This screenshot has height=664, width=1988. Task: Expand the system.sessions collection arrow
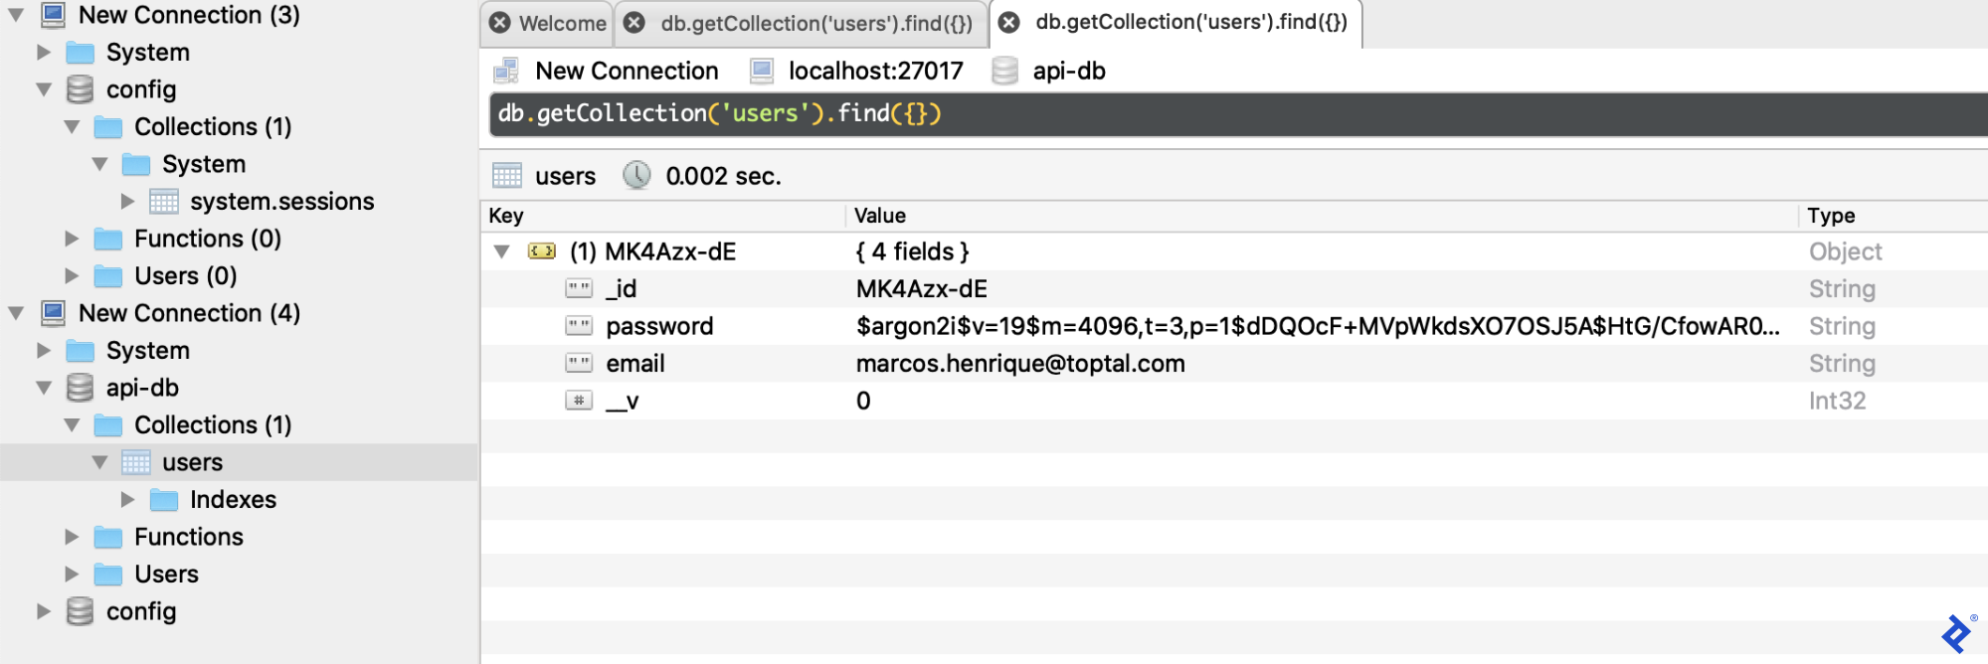pyautogui.click(x=127, y=201)
